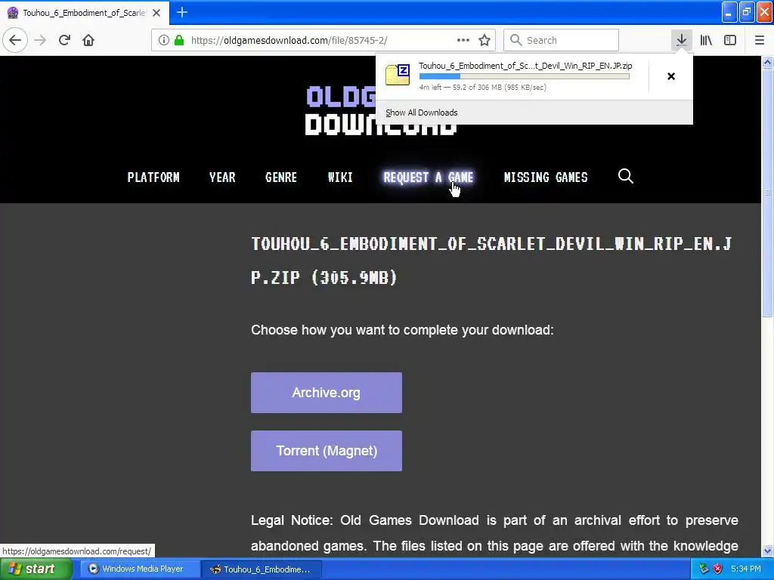Bookmark this page with the star
The height and width of the screenshot is (580, 774).
click(x=485, y=40)
